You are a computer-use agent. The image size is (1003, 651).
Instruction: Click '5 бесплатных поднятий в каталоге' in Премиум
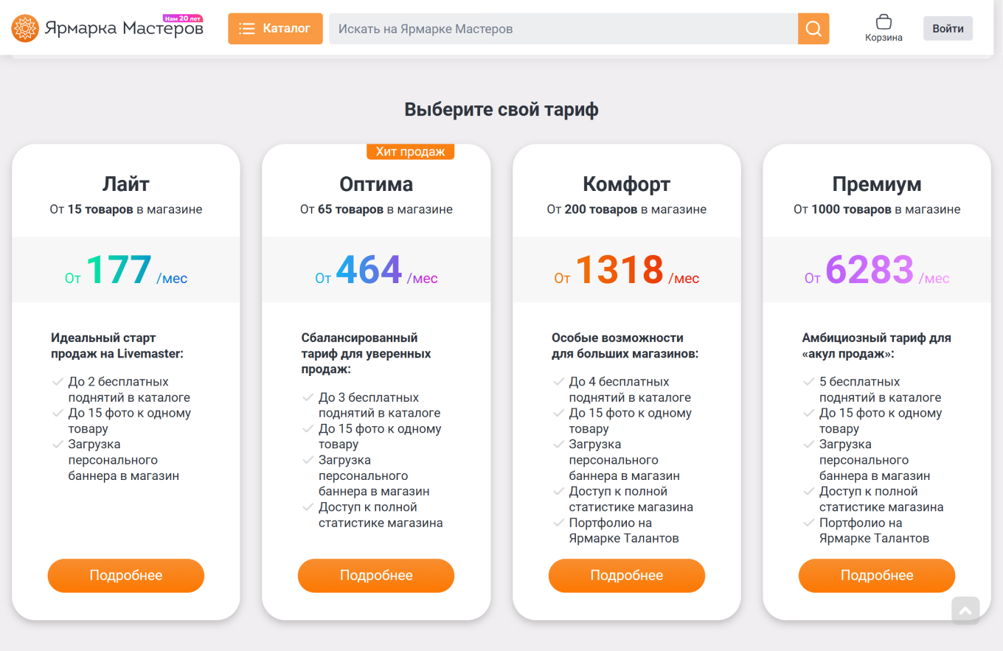coord(881,390)
